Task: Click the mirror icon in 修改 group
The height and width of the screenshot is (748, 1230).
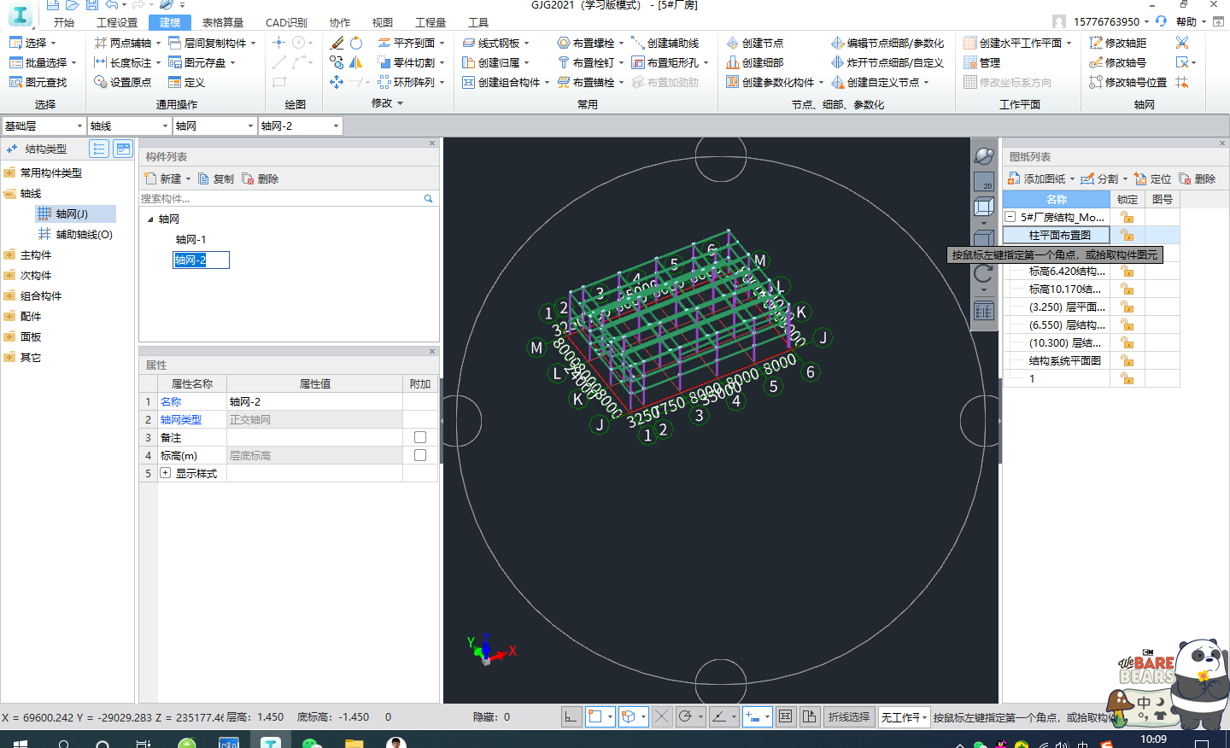Action: click(356, 62)
